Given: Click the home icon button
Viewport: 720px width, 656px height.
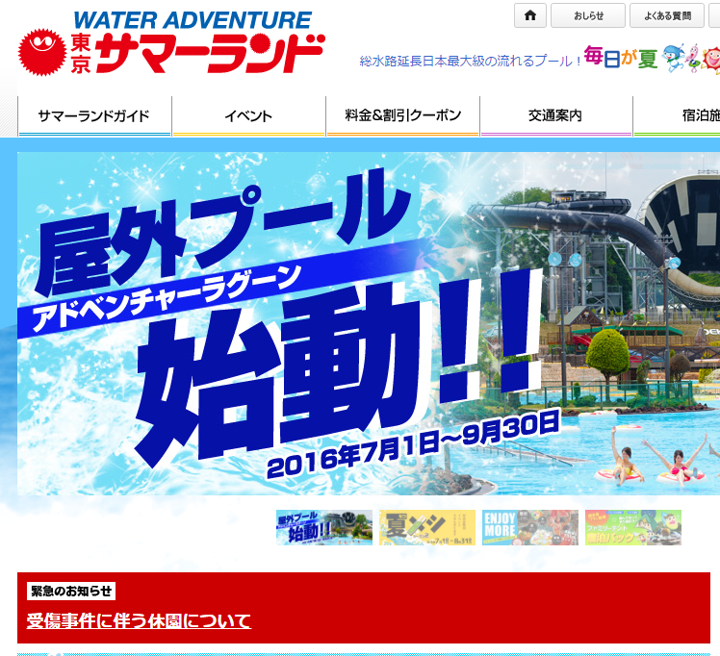Looking at the screenshot, I should [x=530, y=15].
